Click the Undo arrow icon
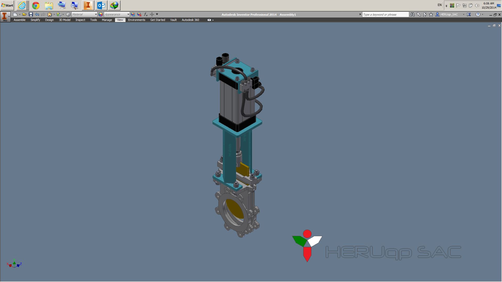Image resolution: width=502 pixels, height=282 pixels. click(37, 14)
